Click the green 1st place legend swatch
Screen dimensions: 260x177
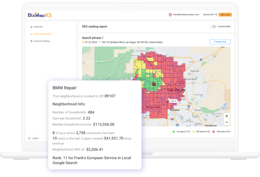[174, 132]
